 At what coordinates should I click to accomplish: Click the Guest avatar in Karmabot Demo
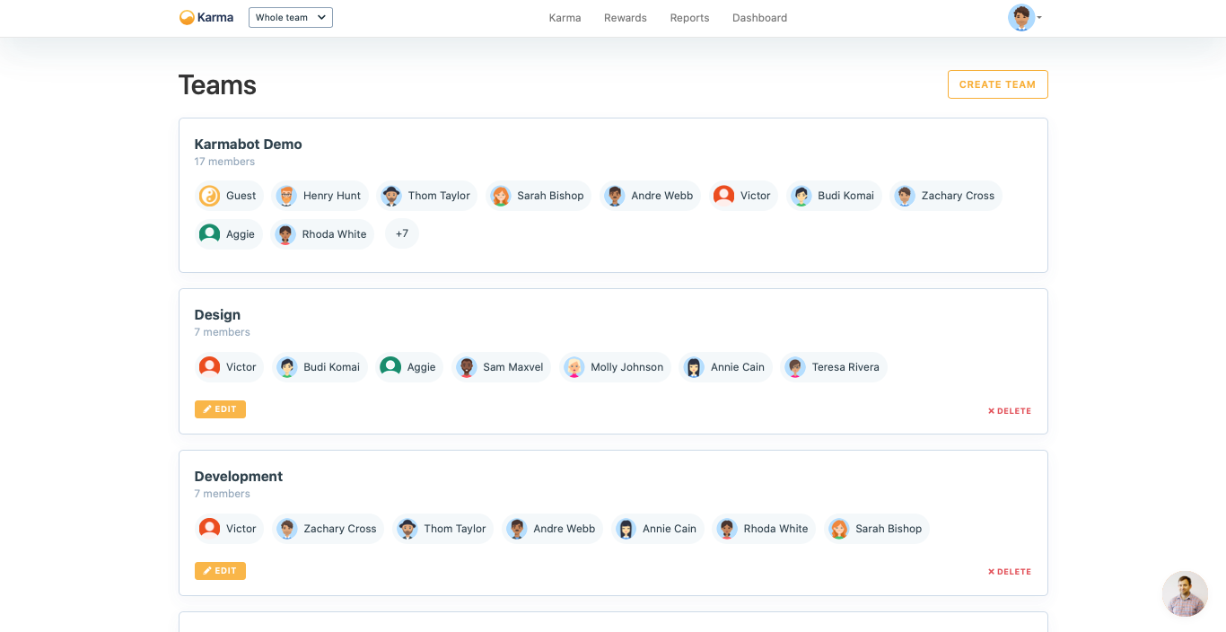209,196
